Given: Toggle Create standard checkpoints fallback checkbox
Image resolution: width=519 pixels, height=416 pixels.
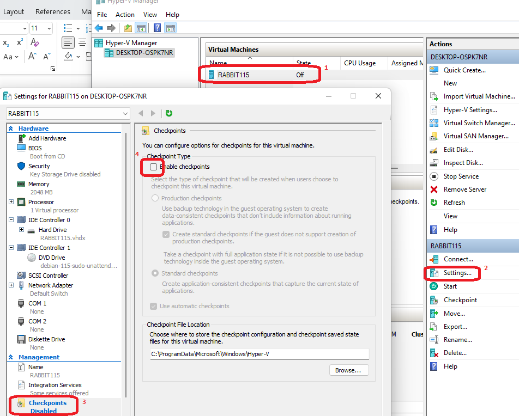Looking at the screenshot, I should 166,234.
